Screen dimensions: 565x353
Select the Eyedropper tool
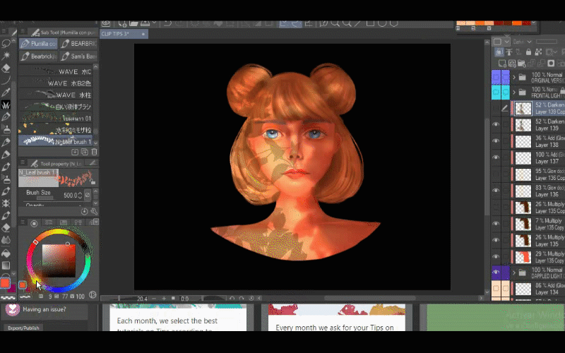(x=6, y=92)
